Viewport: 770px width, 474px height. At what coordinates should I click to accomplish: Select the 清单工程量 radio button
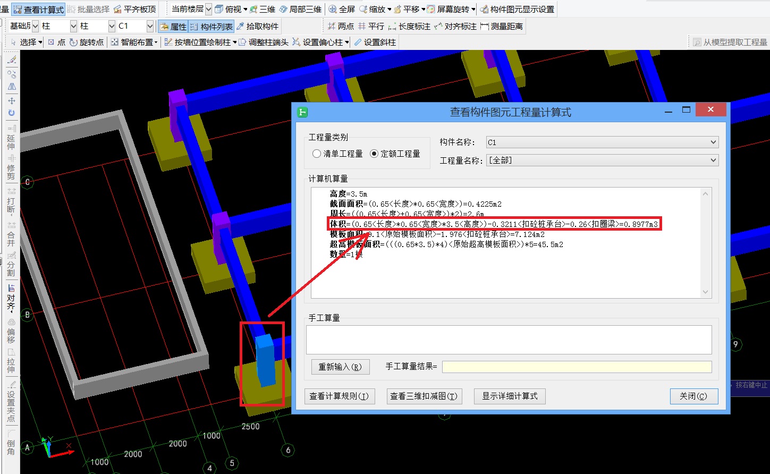pos(337,154)
